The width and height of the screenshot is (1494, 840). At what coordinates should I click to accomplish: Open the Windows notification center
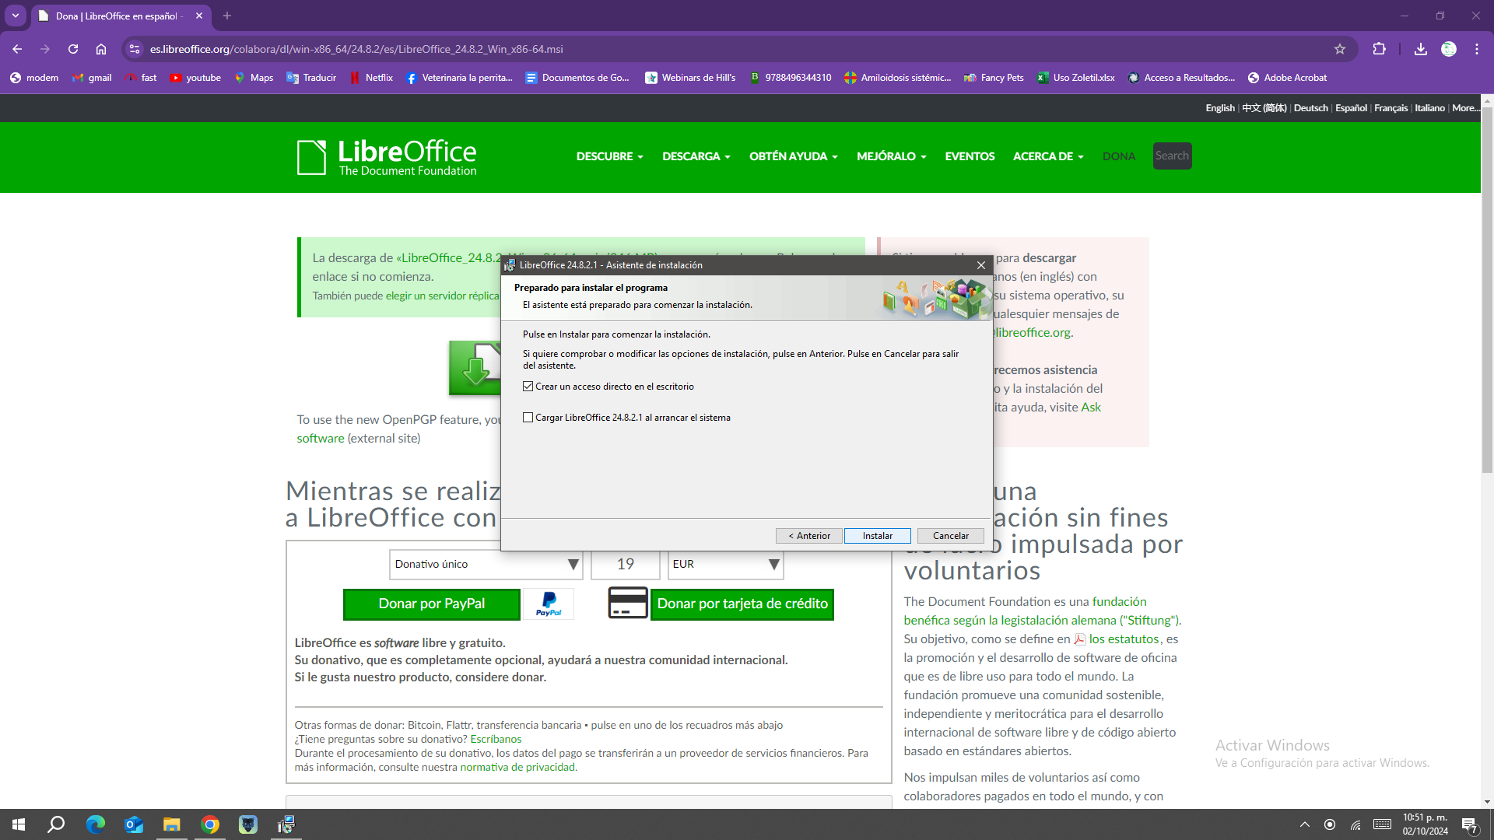tap(1469, 824)
